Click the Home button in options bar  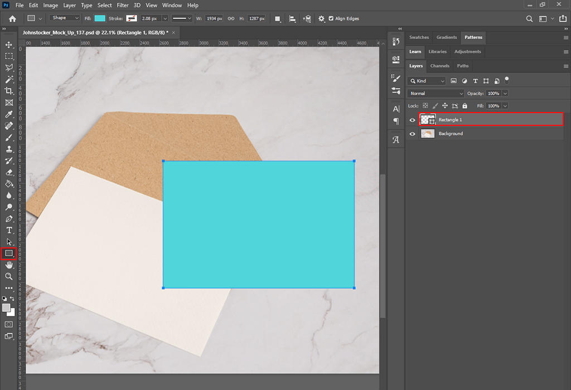tap(12, 18)
